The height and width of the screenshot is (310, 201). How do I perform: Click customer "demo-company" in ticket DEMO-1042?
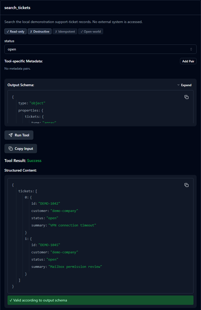click(64, 211)
